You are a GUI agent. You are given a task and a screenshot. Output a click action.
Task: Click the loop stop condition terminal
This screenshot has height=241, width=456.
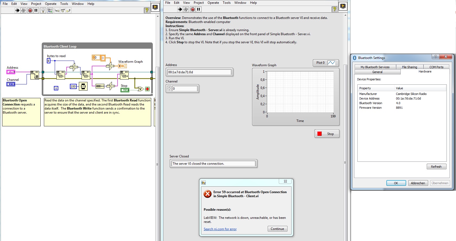click(147, 89)
